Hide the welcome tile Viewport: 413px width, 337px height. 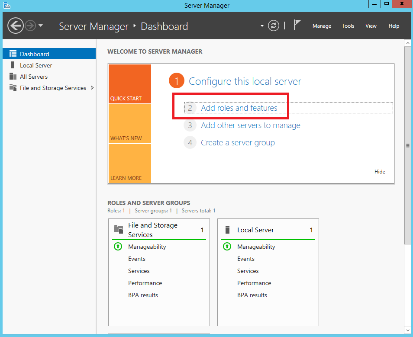tap(380, 172)
